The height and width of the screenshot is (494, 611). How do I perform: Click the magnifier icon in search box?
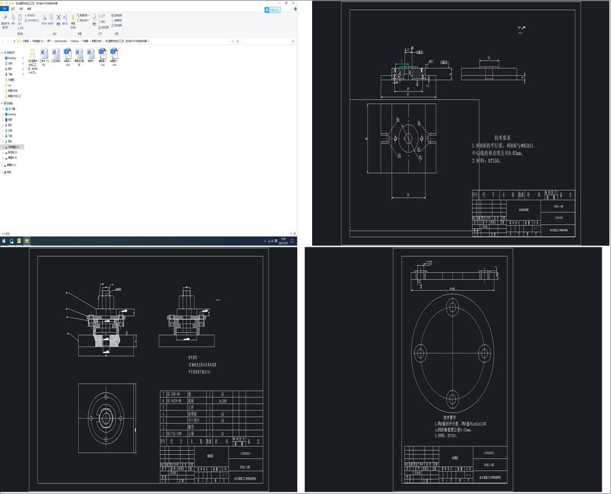[293, 41]
